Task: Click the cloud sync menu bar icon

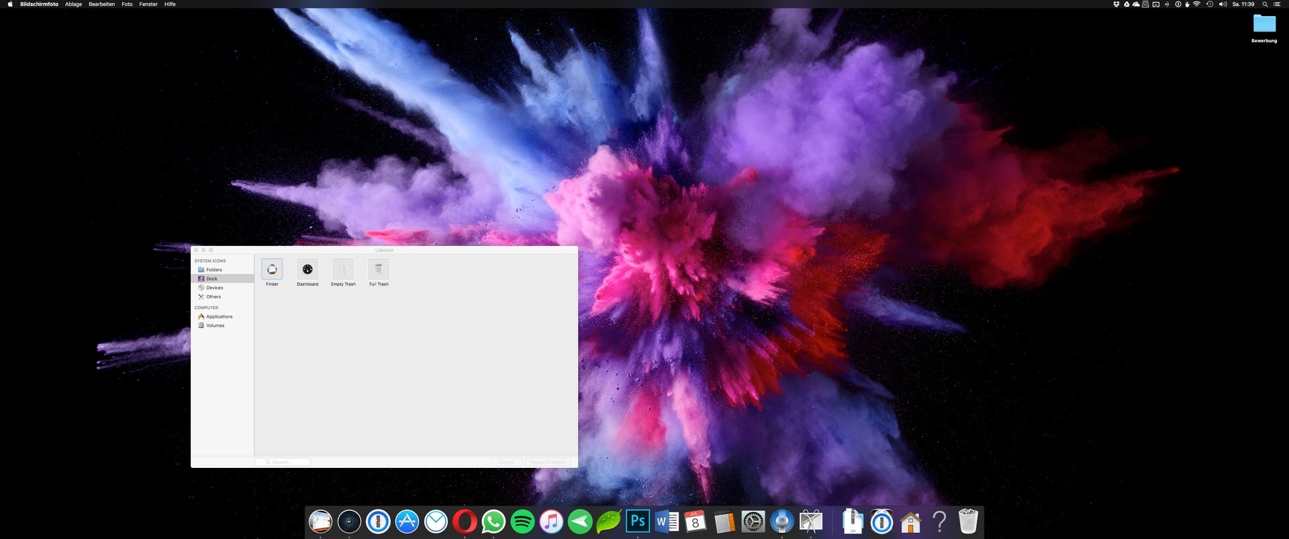Action: tap(1136, 4)
